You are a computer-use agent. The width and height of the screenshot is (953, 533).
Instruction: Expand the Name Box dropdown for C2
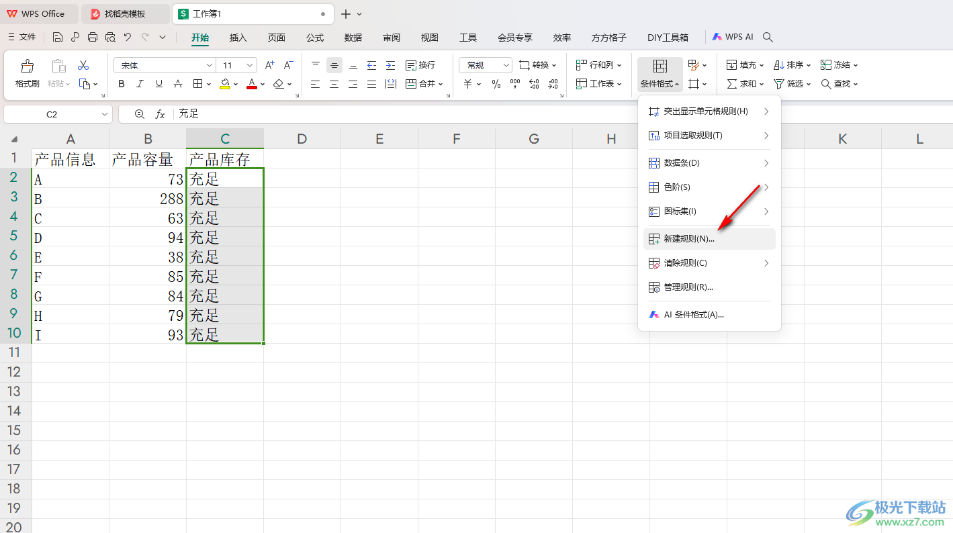pyautogui.click(x=104, y=114)
